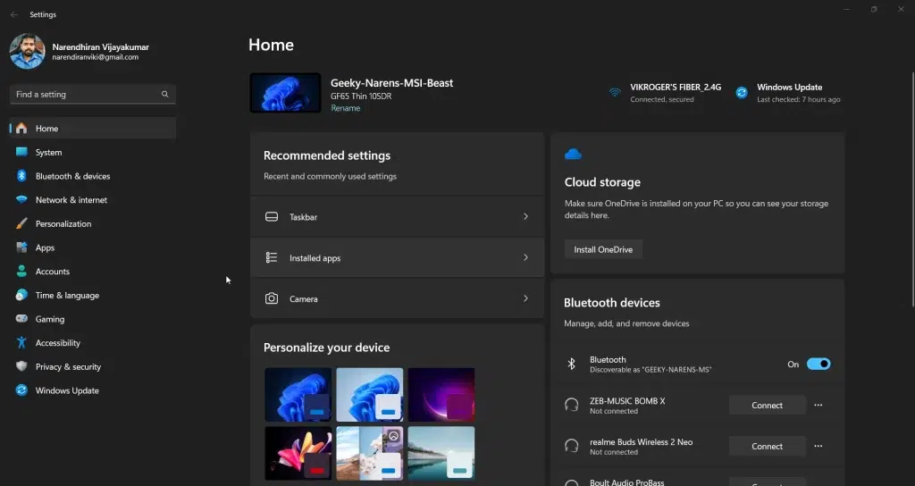Click the Taskbar row icon

coord(272,216)
